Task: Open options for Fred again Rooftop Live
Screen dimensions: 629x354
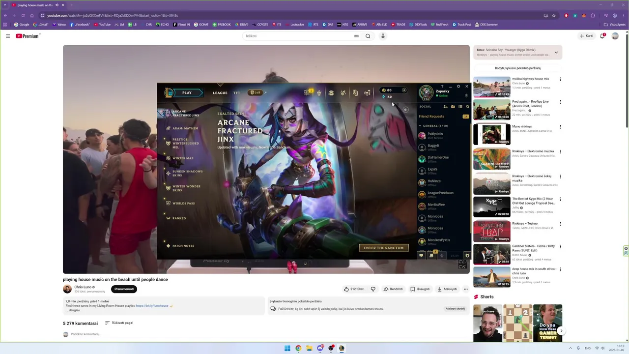Action: click(x=560, y=102)
